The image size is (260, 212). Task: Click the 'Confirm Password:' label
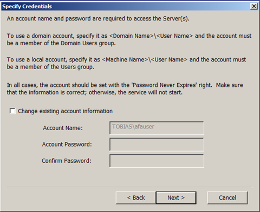[x=67, y=161]
